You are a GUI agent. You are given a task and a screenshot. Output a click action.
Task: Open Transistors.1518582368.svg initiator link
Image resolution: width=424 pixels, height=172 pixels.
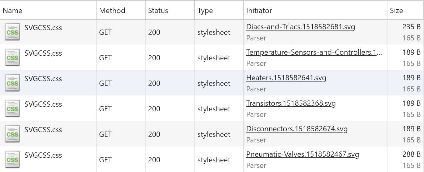291,103
